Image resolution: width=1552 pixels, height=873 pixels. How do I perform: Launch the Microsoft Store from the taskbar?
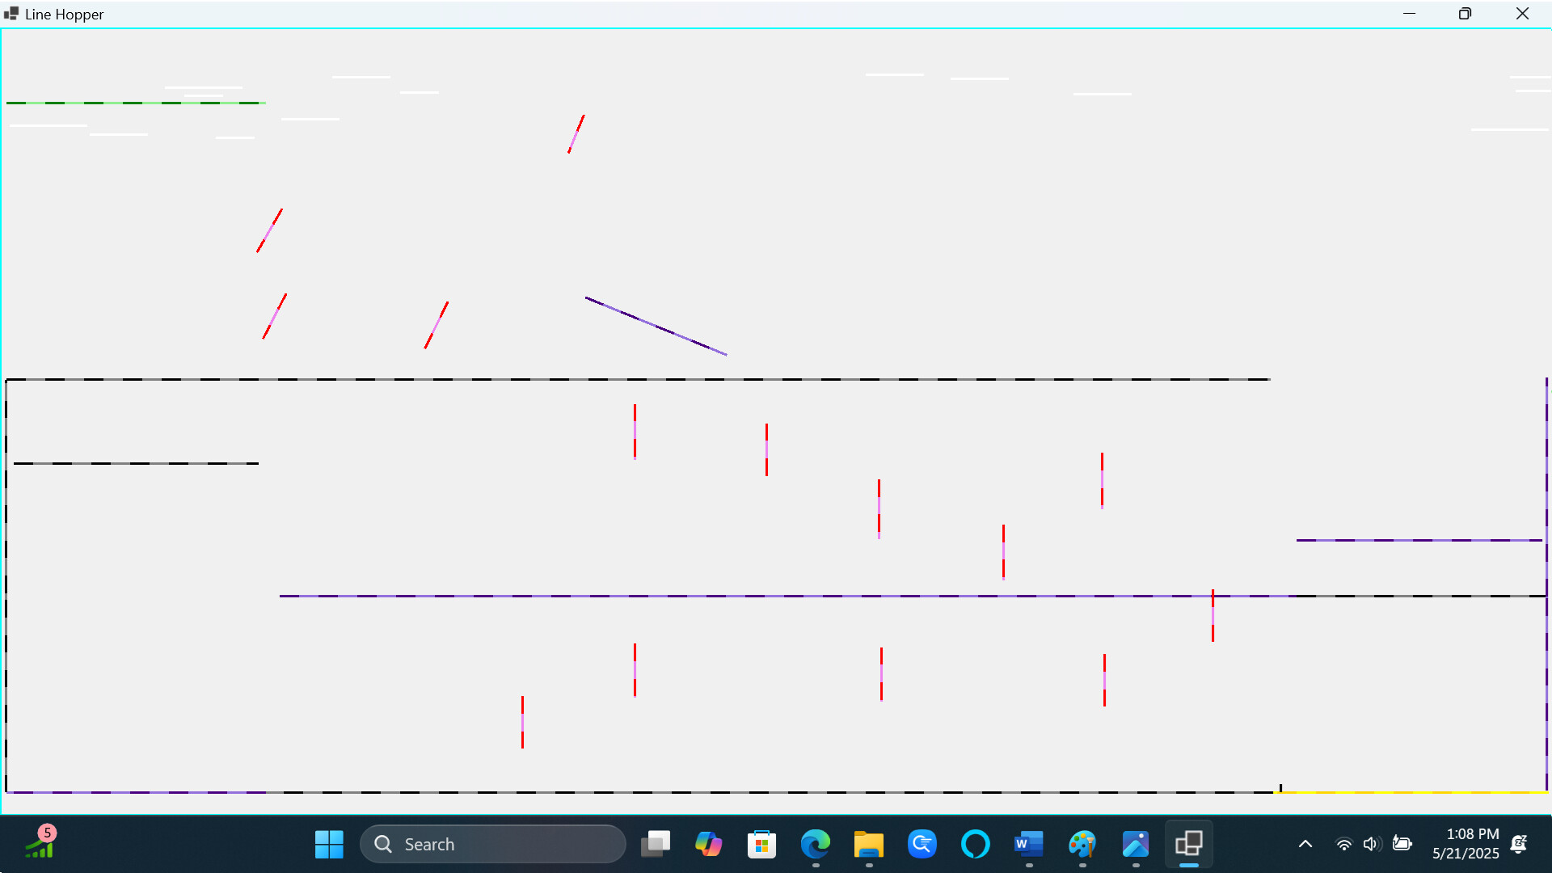pyautogui.click(x=762, y=843)
